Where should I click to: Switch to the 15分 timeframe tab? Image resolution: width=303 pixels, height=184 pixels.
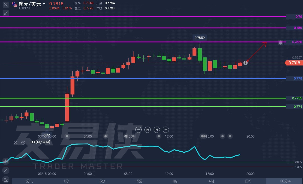tap(138, 181)
